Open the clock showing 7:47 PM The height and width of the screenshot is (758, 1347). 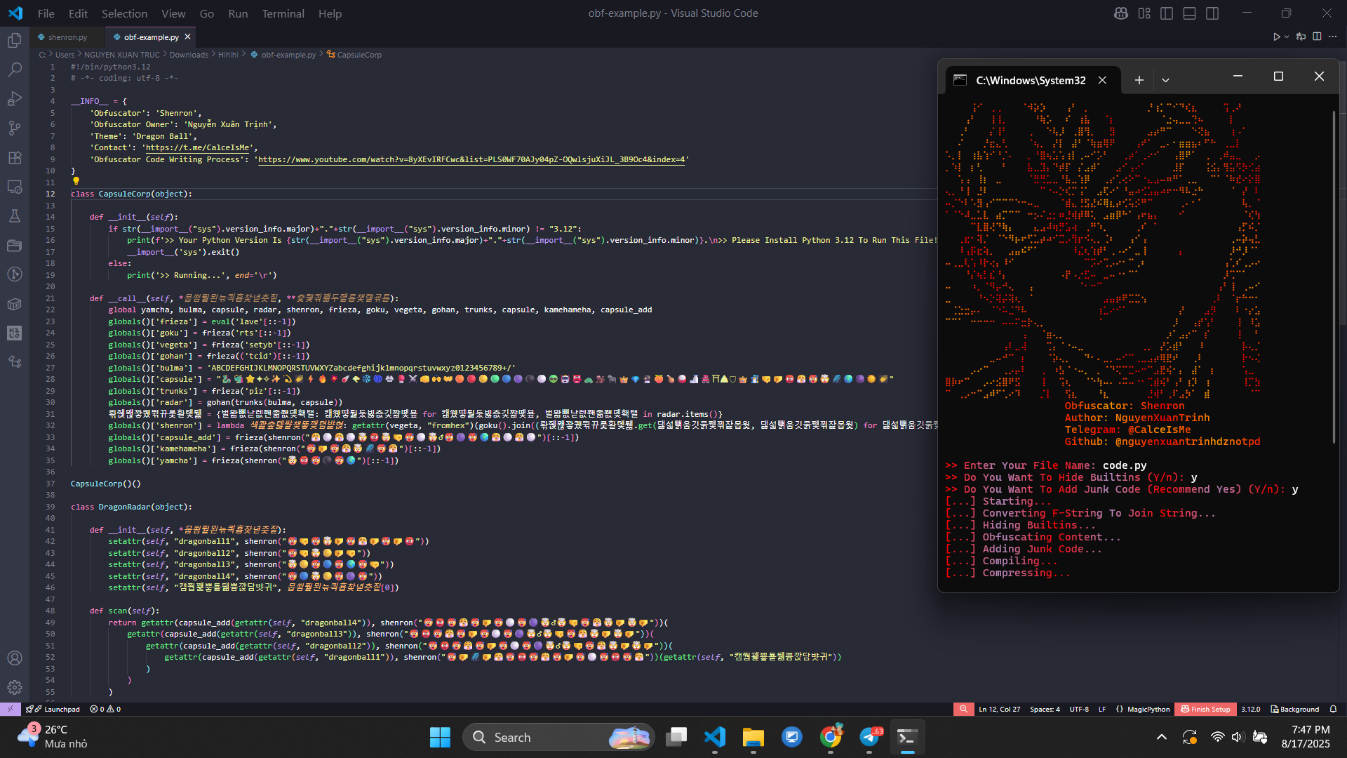[x=1305, y=737]
